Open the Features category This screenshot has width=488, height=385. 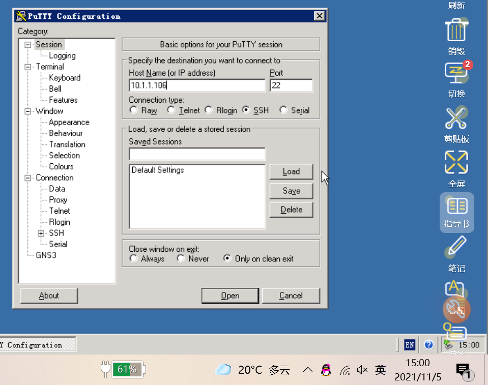point(63,100)
